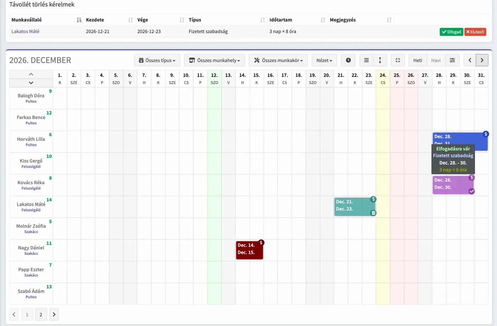Go to previous month arrow
497x326 pixels.
[470, 60]
